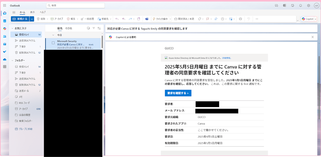This screenshot has width=321, height=157.
Task: Open the OneNote feed icon in the top bar
Action: 284,5
